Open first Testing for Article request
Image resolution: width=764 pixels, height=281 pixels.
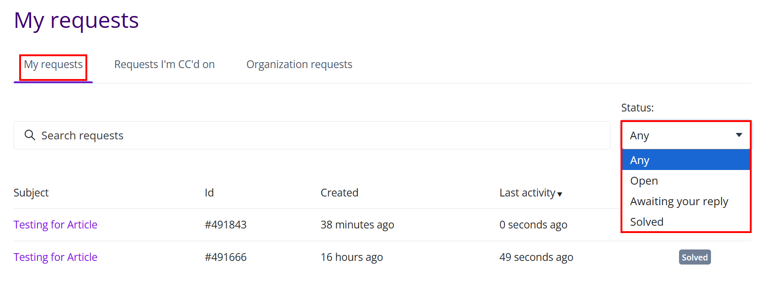[55, 225]
